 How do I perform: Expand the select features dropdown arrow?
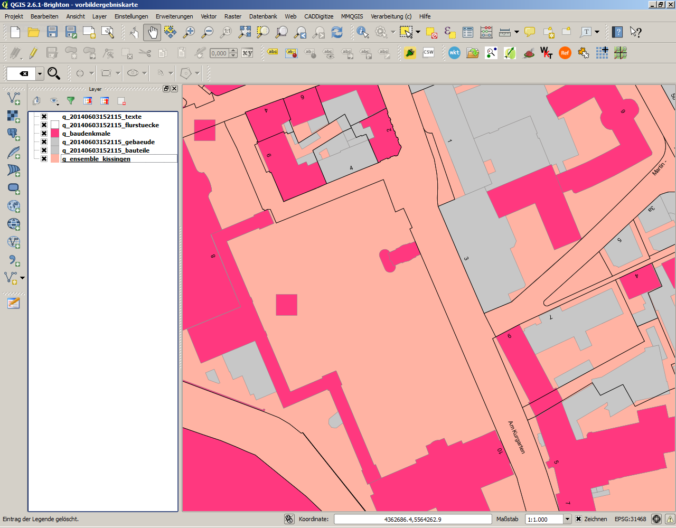coord(418,33)
